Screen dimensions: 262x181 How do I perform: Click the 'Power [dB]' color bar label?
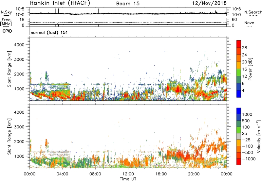[250, 69]
